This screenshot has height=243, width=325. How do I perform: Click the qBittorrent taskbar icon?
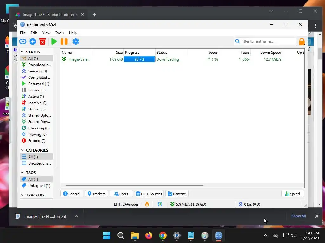click(218, 235)
